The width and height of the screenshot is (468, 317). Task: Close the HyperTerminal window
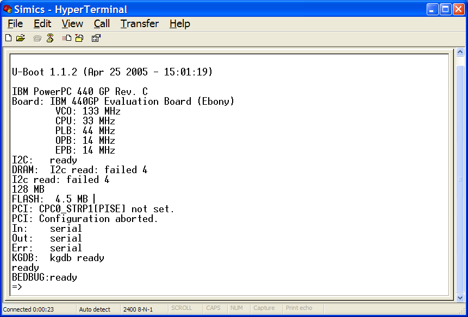pyautogui.click(x=458, y=9)
